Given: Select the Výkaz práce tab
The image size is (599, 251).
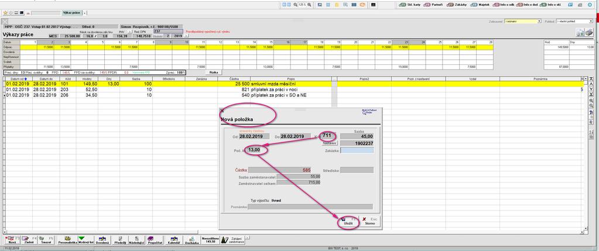Looking at the screenshot, I should [x=72, y=13].
